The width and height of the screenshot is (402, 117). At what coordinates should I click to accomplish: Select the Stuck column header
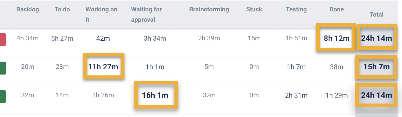pos(254,10)
